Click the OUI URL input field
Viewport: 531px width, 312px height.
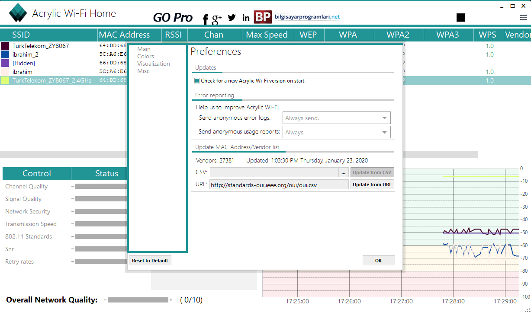(279, 185)
